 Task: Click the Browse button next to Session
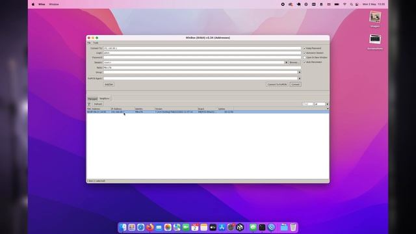294,62
